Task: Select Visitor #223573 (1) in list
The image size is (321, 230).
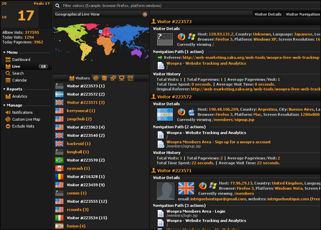Action: pos(101,86)
